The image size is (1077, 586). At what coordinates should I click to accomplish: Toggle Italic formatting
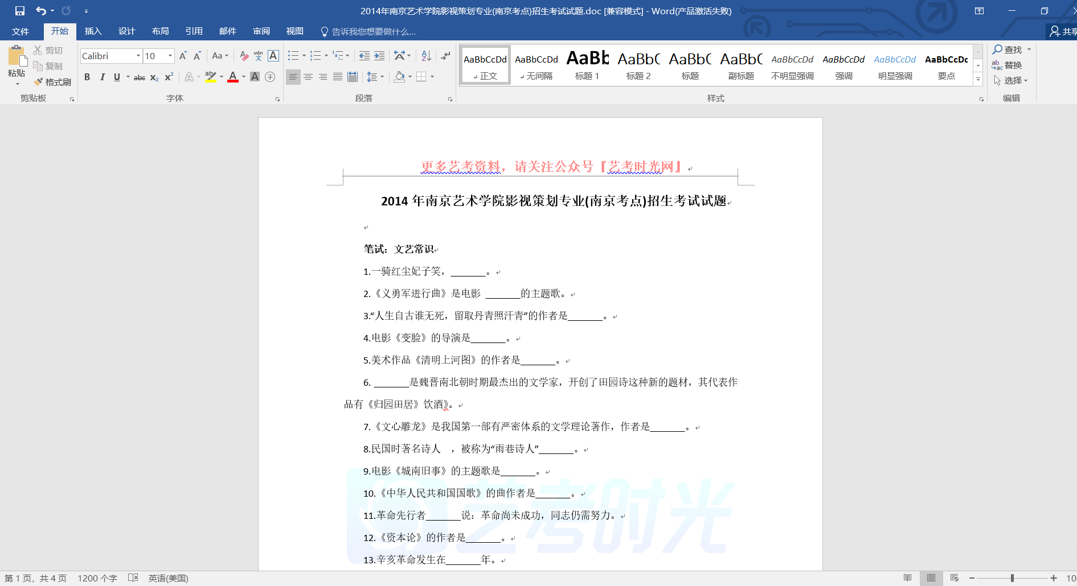(102, 77)
